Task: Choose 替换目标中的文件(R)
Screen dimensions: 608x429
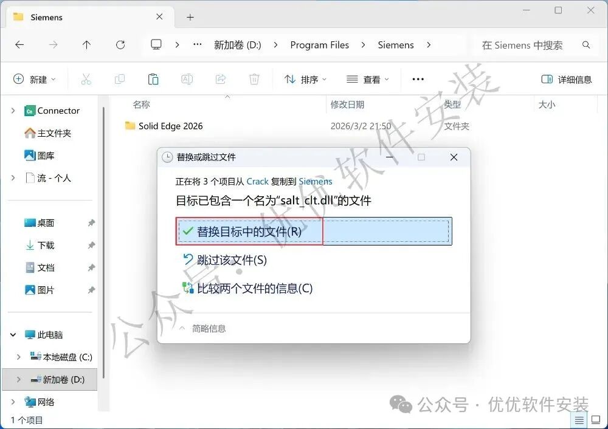Action: [x=314, y=232]
